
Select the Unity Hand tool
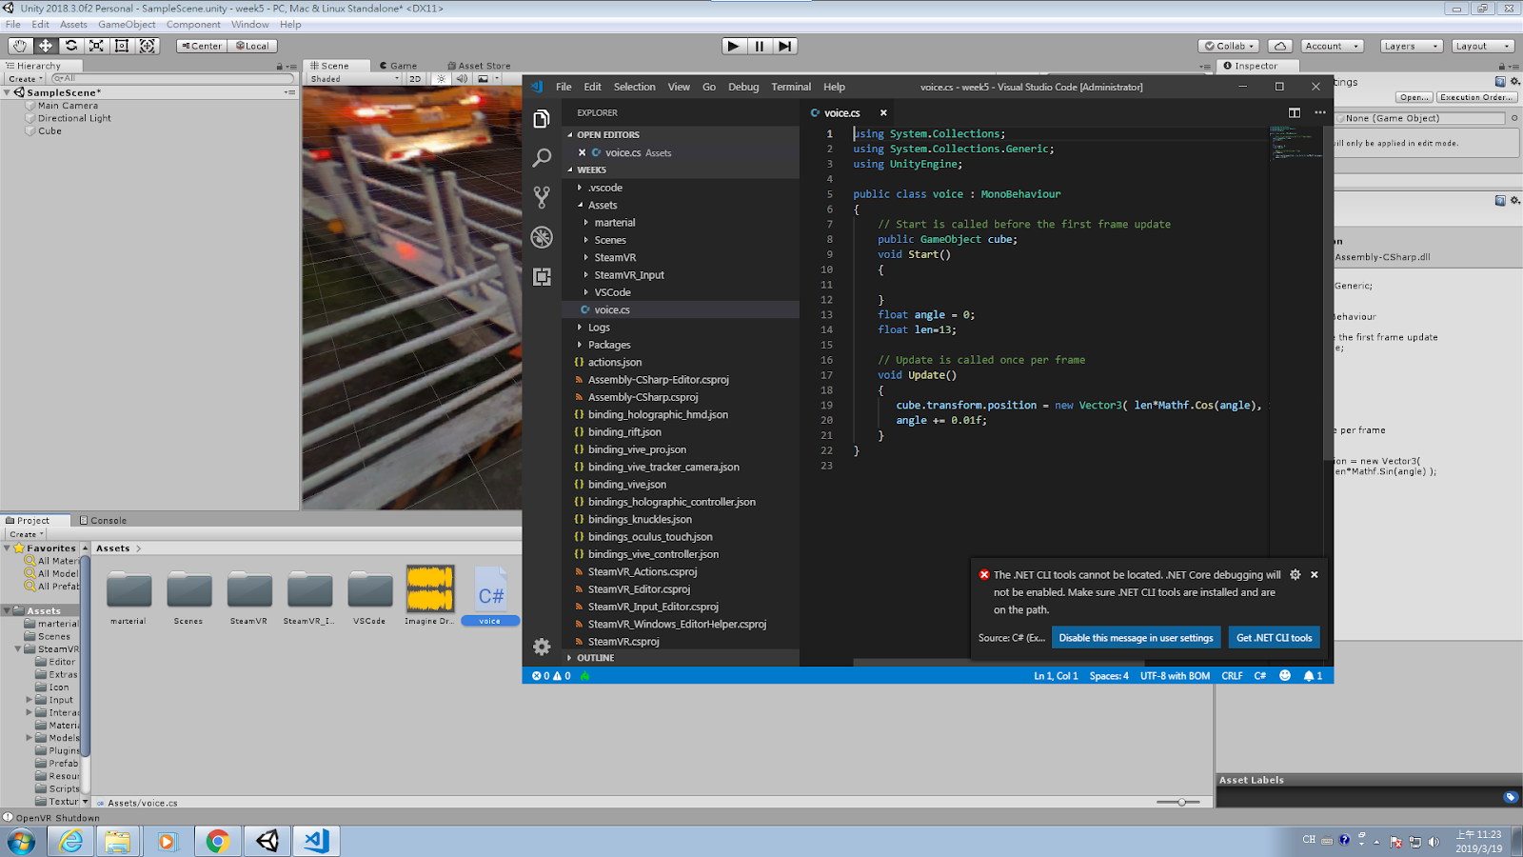(20, 46)
